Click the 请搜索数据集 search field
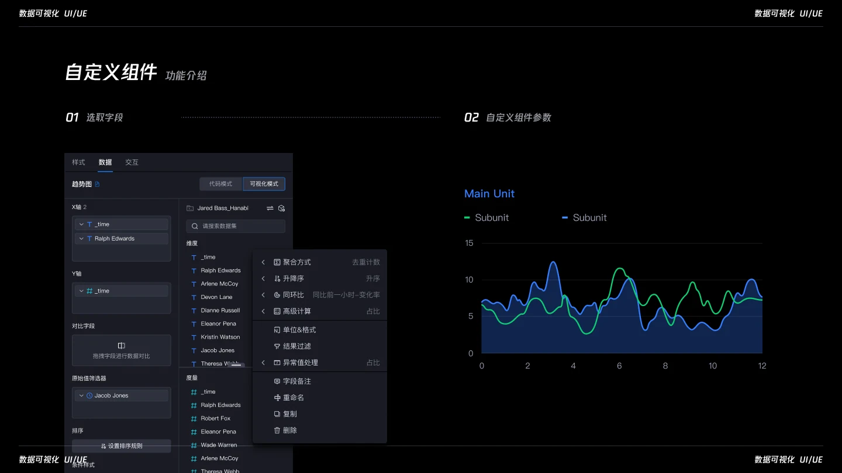The width and height of the screenshot is (842, 473). (x=236, y=226)
